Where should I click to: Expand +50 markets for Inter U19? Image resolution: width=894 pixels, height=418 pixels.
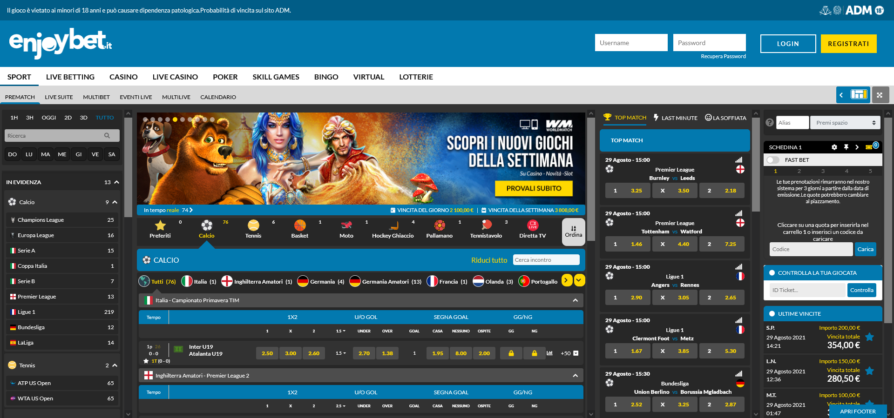[569, 353]
